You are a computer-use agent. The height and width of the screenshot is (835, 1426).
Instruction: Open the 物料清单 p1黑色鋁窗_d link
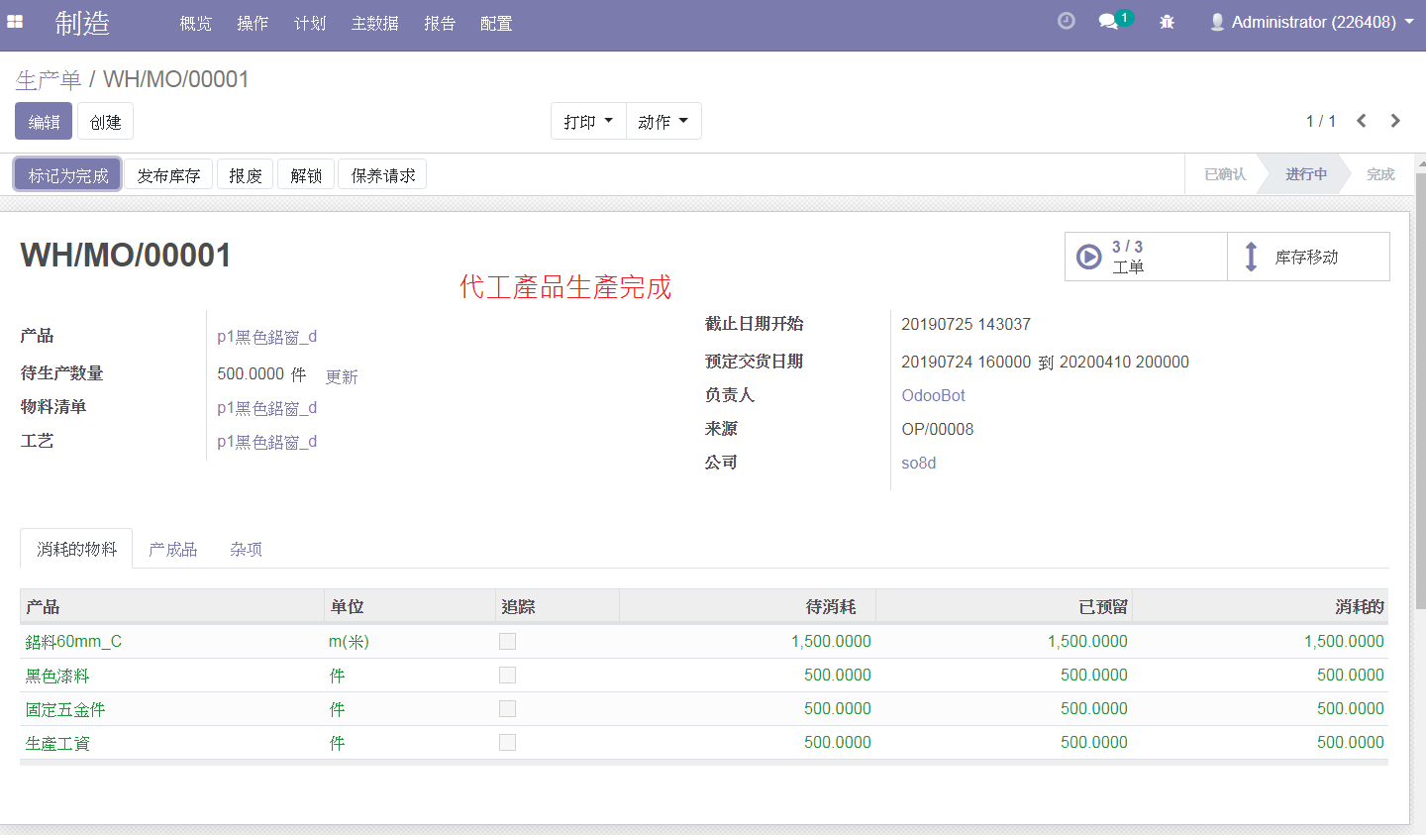tap(266, 408)
